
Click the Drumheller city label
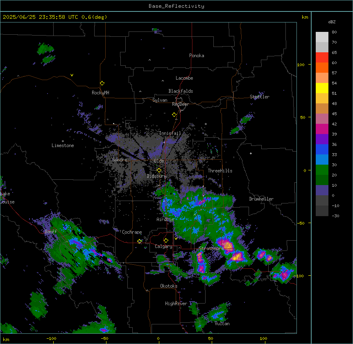(x=261, y=199)
